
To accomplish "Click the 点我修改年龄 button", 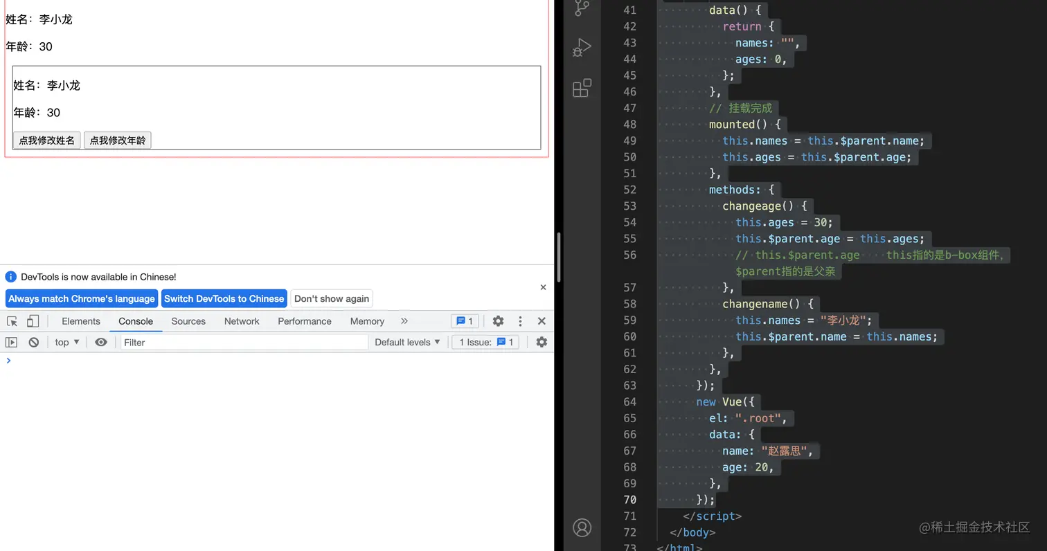I will click(x=118, y=141).
